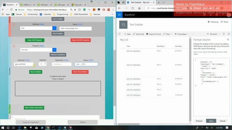Image resolution: width=232 pixels, height=130 pixels.
Task: Click the Edge home button
Action: click(139, 8)
